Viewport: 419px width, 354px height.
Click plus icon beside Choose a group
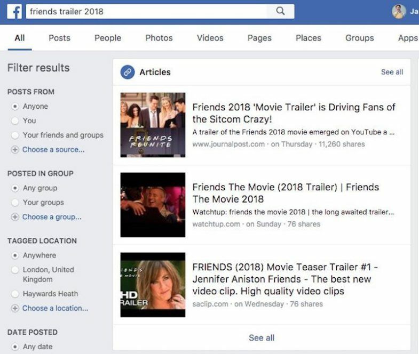(15, 217)
